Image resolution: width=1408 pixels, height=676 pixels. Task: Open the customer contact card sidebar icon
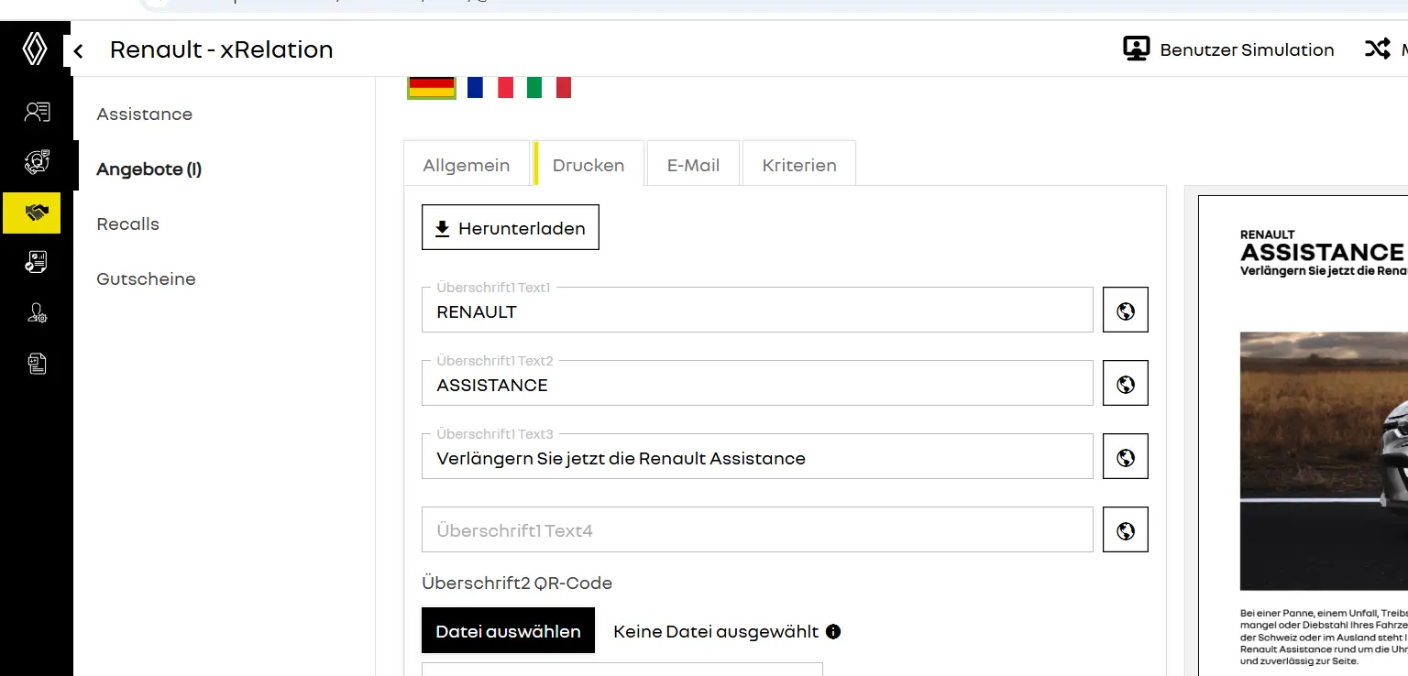pos(37,113)
